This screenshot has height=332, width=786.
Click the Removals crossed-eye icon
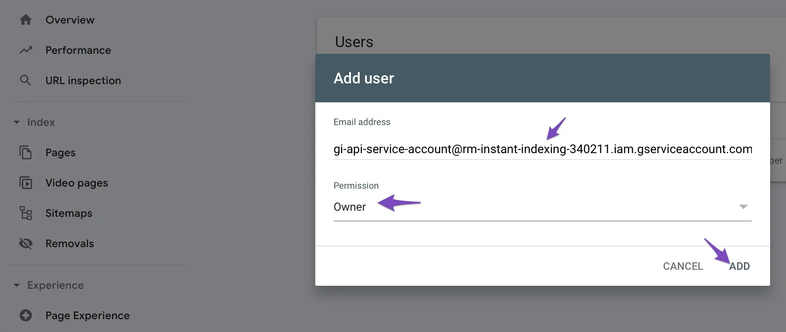coord(26,243)
